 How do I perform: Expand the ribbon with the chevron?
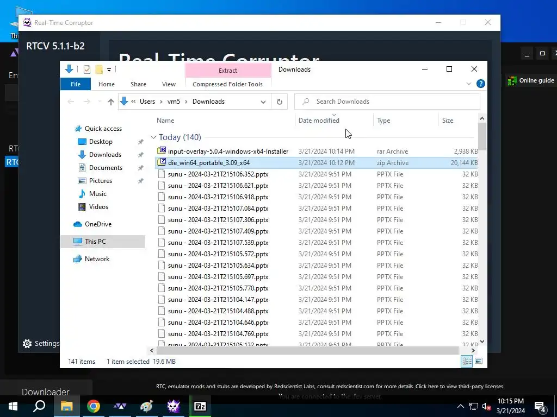tap(468, 84)
